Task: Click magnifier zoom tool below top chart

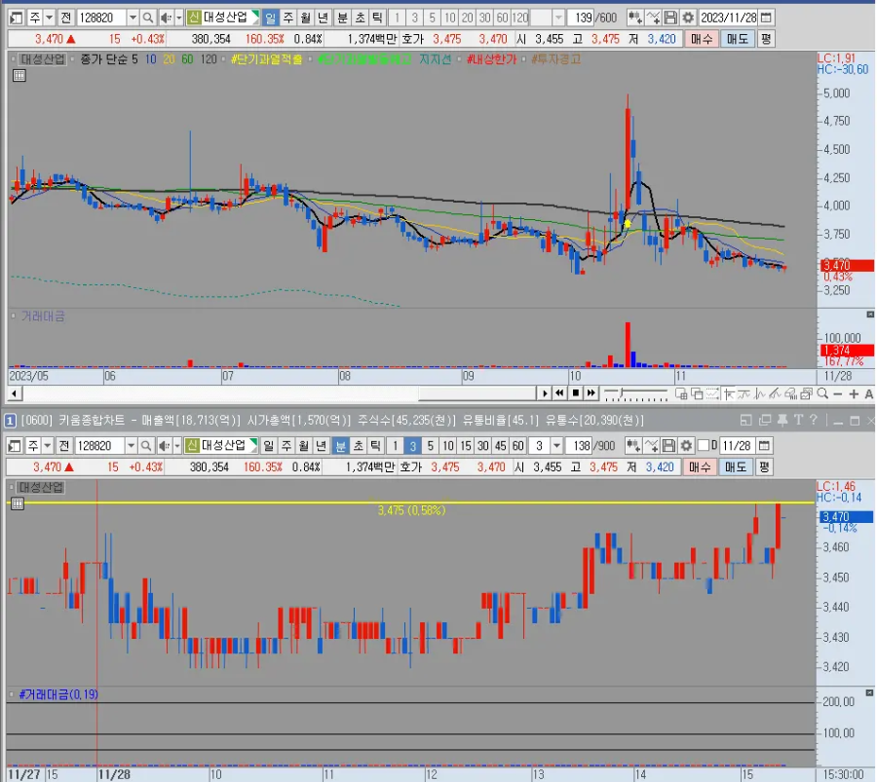Action: click(x=822, y=394)
